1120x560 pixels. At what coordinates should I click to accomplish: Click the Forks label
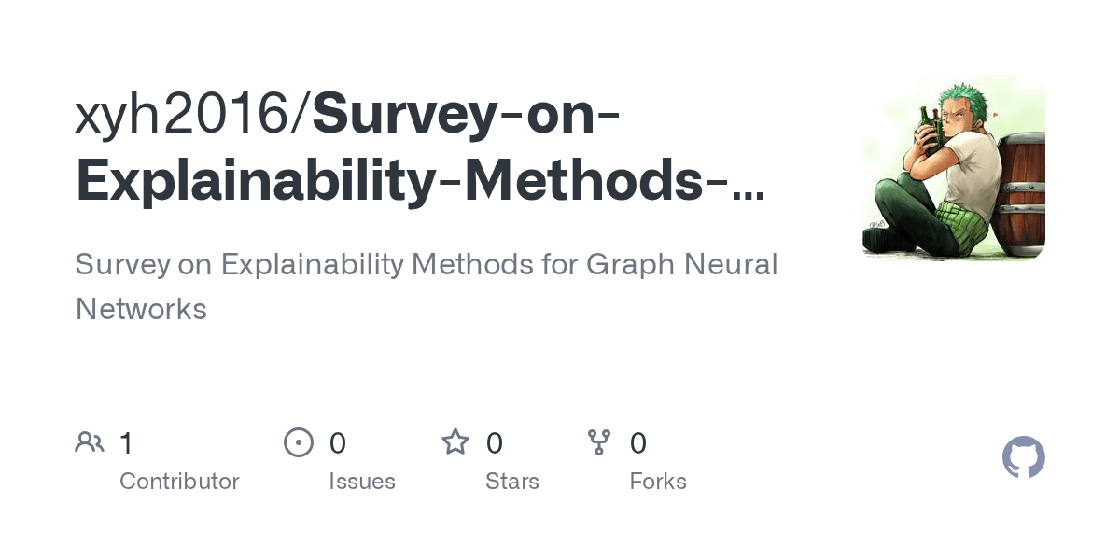tap(658, 482)
